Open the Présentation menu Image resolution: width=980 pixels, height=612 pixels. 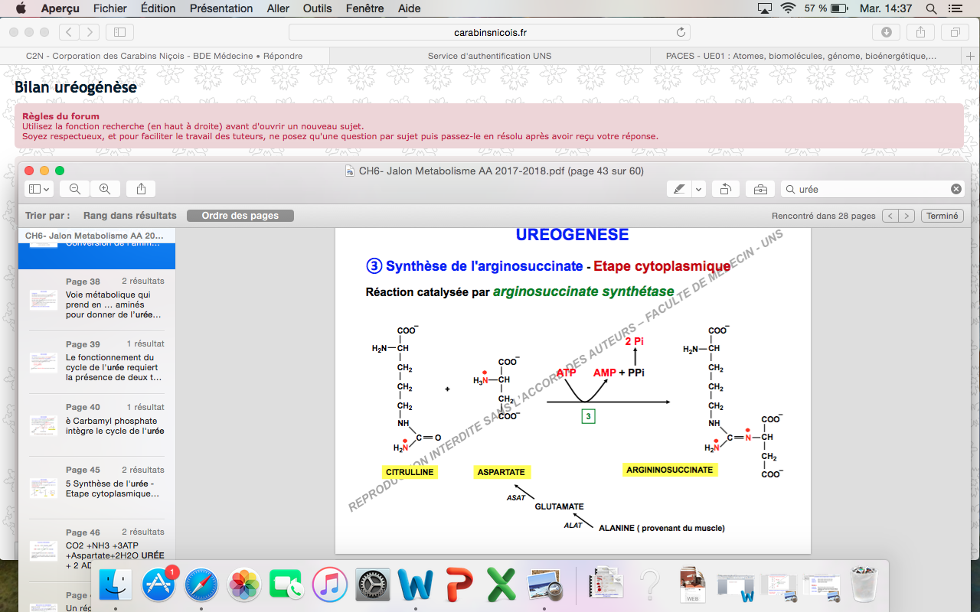(x=221, y=8)
